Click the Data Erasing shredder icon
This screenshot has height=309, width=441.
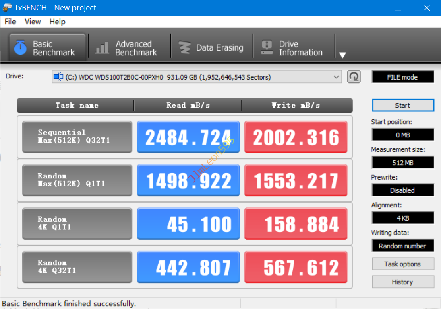(x=184, y=48)
